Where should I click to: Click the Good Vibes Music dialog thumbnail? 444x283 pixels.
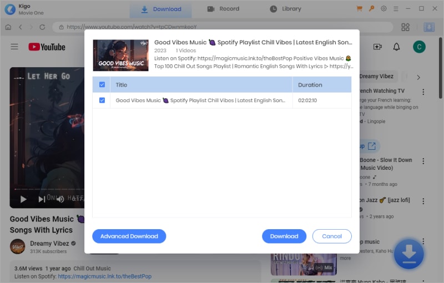(x=120, y=55)
